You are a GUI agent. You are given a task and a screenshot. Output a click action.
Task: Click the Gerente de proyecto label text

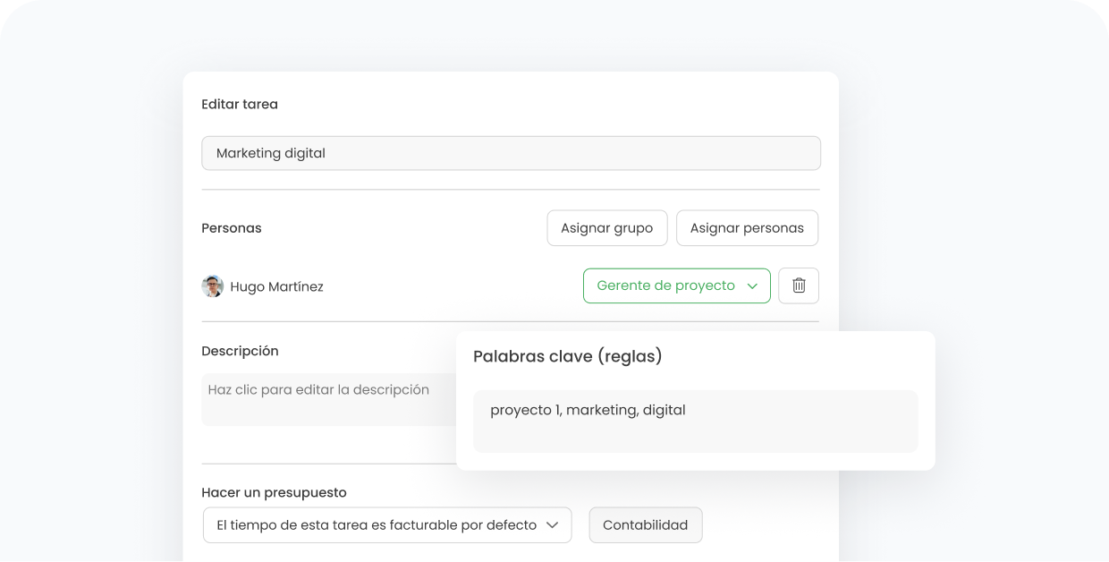(x=665, y=285)
